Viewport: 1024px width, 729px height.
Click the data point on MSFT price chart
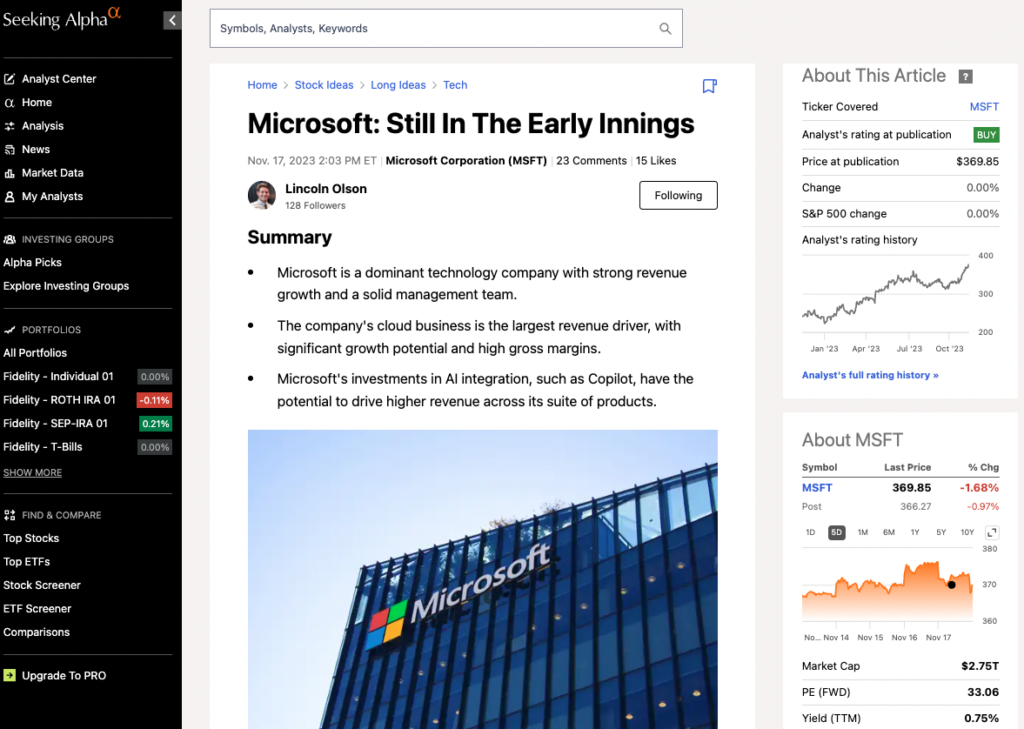951,585
